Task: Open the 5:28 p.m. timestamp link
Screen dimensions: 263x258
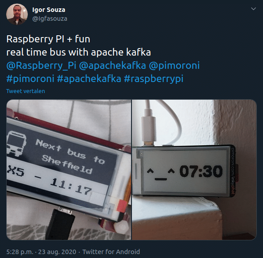Action: click(x=20, y=252)
